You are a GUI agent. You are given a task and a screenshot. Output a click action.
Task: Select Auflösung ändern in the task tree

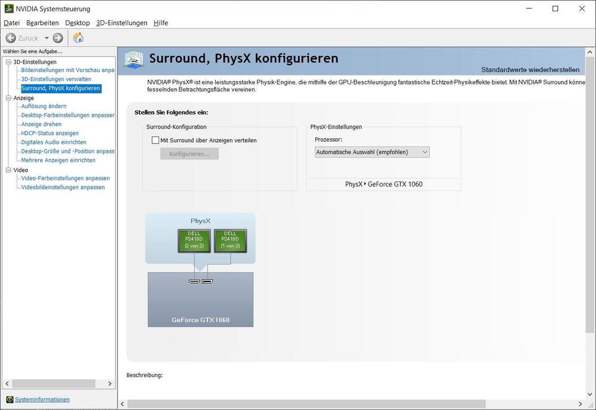[44, 106]
